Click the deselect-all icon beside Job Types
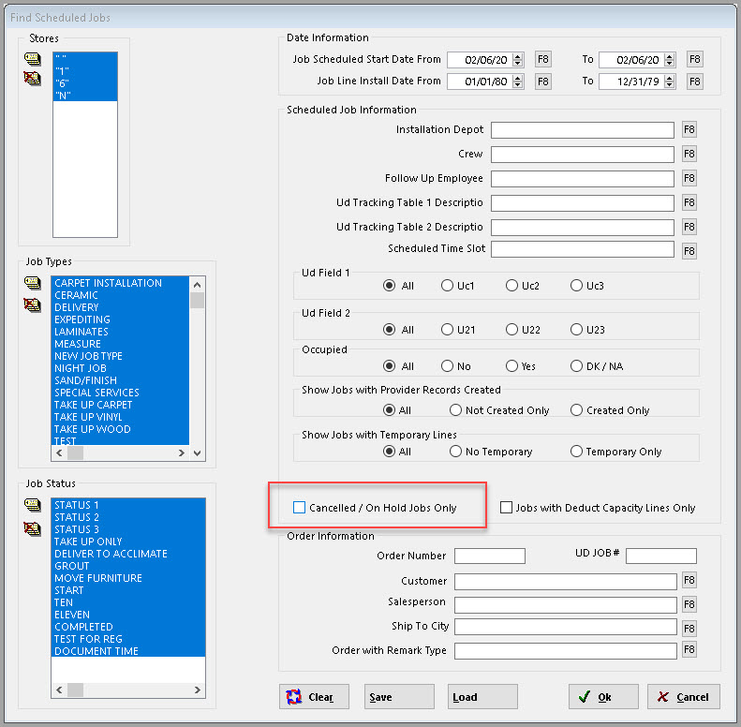 [32, 304]
